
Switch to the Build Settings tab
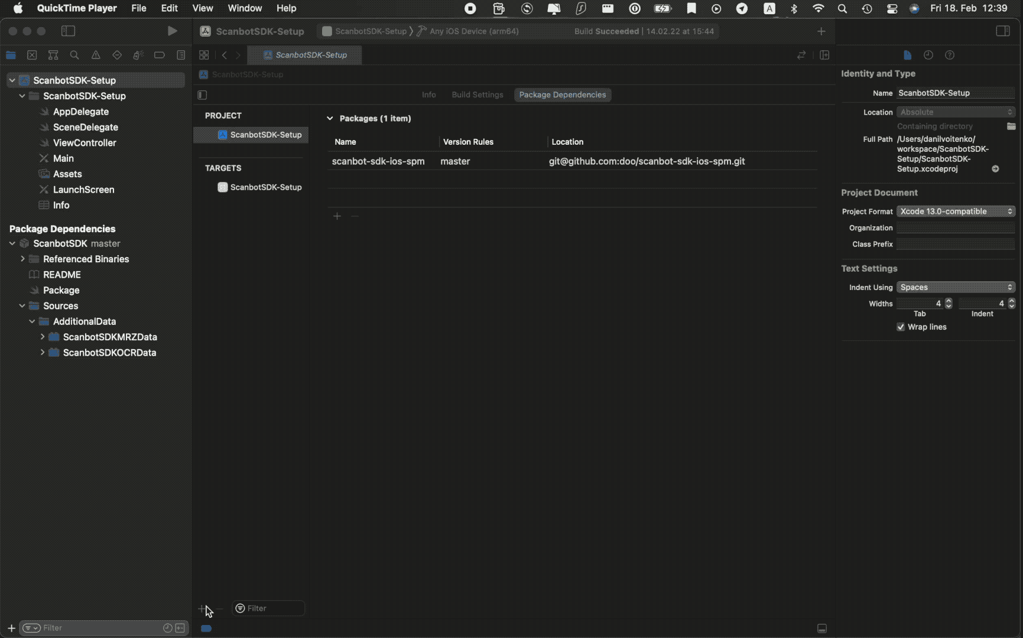pos(477,95)
